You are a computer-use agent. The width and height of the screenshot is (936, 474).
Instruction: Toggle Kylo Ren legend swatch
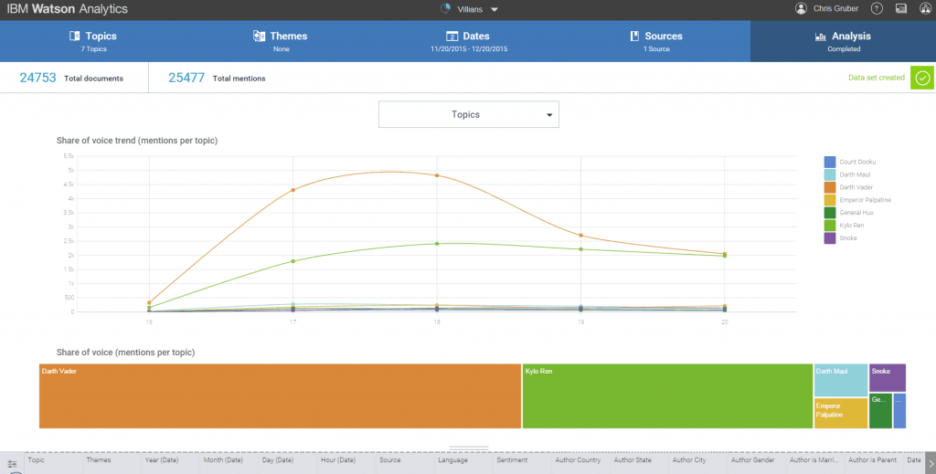click(x=830, y=226)
